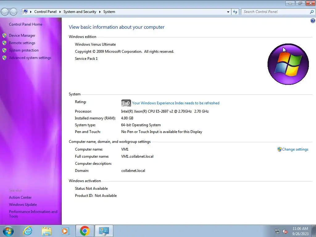
Task: Switch to Google Chrome on taskbar
Action: click(85, 231)
